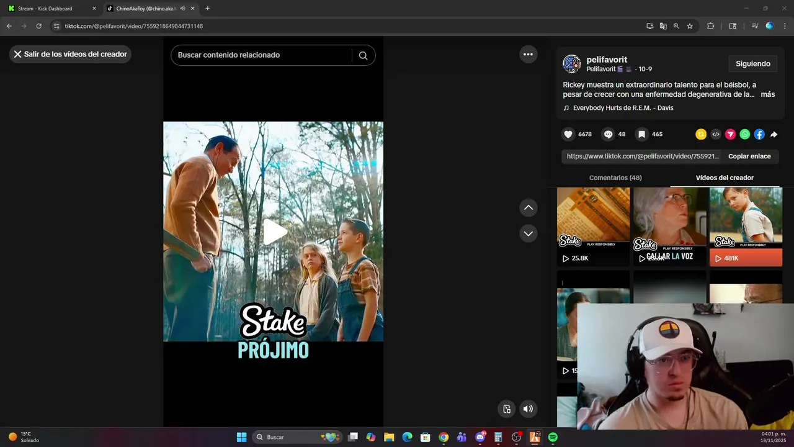Switch to Vídeos del creador tab
This screenshot has height=447, width=794.
[725, 178]
